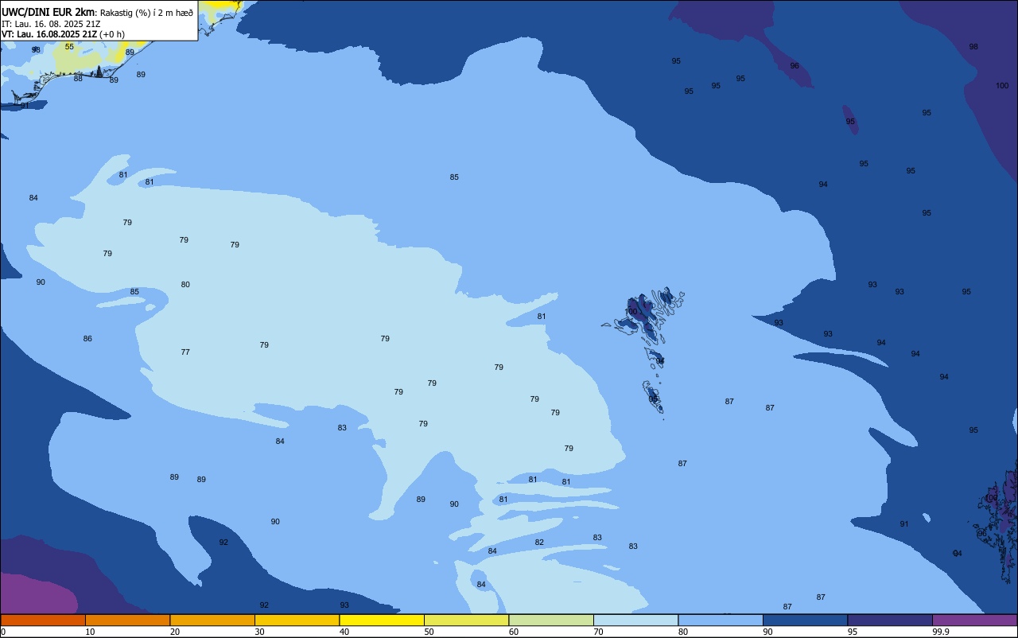
Task: Click the pale green 60–70 legend swatch
Action: point(551,620)
